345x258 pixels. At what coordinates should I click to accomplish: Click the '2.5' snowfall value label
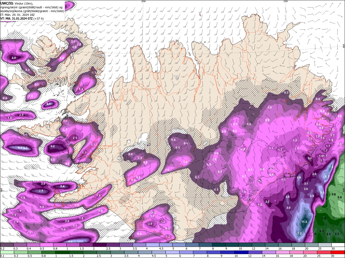click(21, 115)
